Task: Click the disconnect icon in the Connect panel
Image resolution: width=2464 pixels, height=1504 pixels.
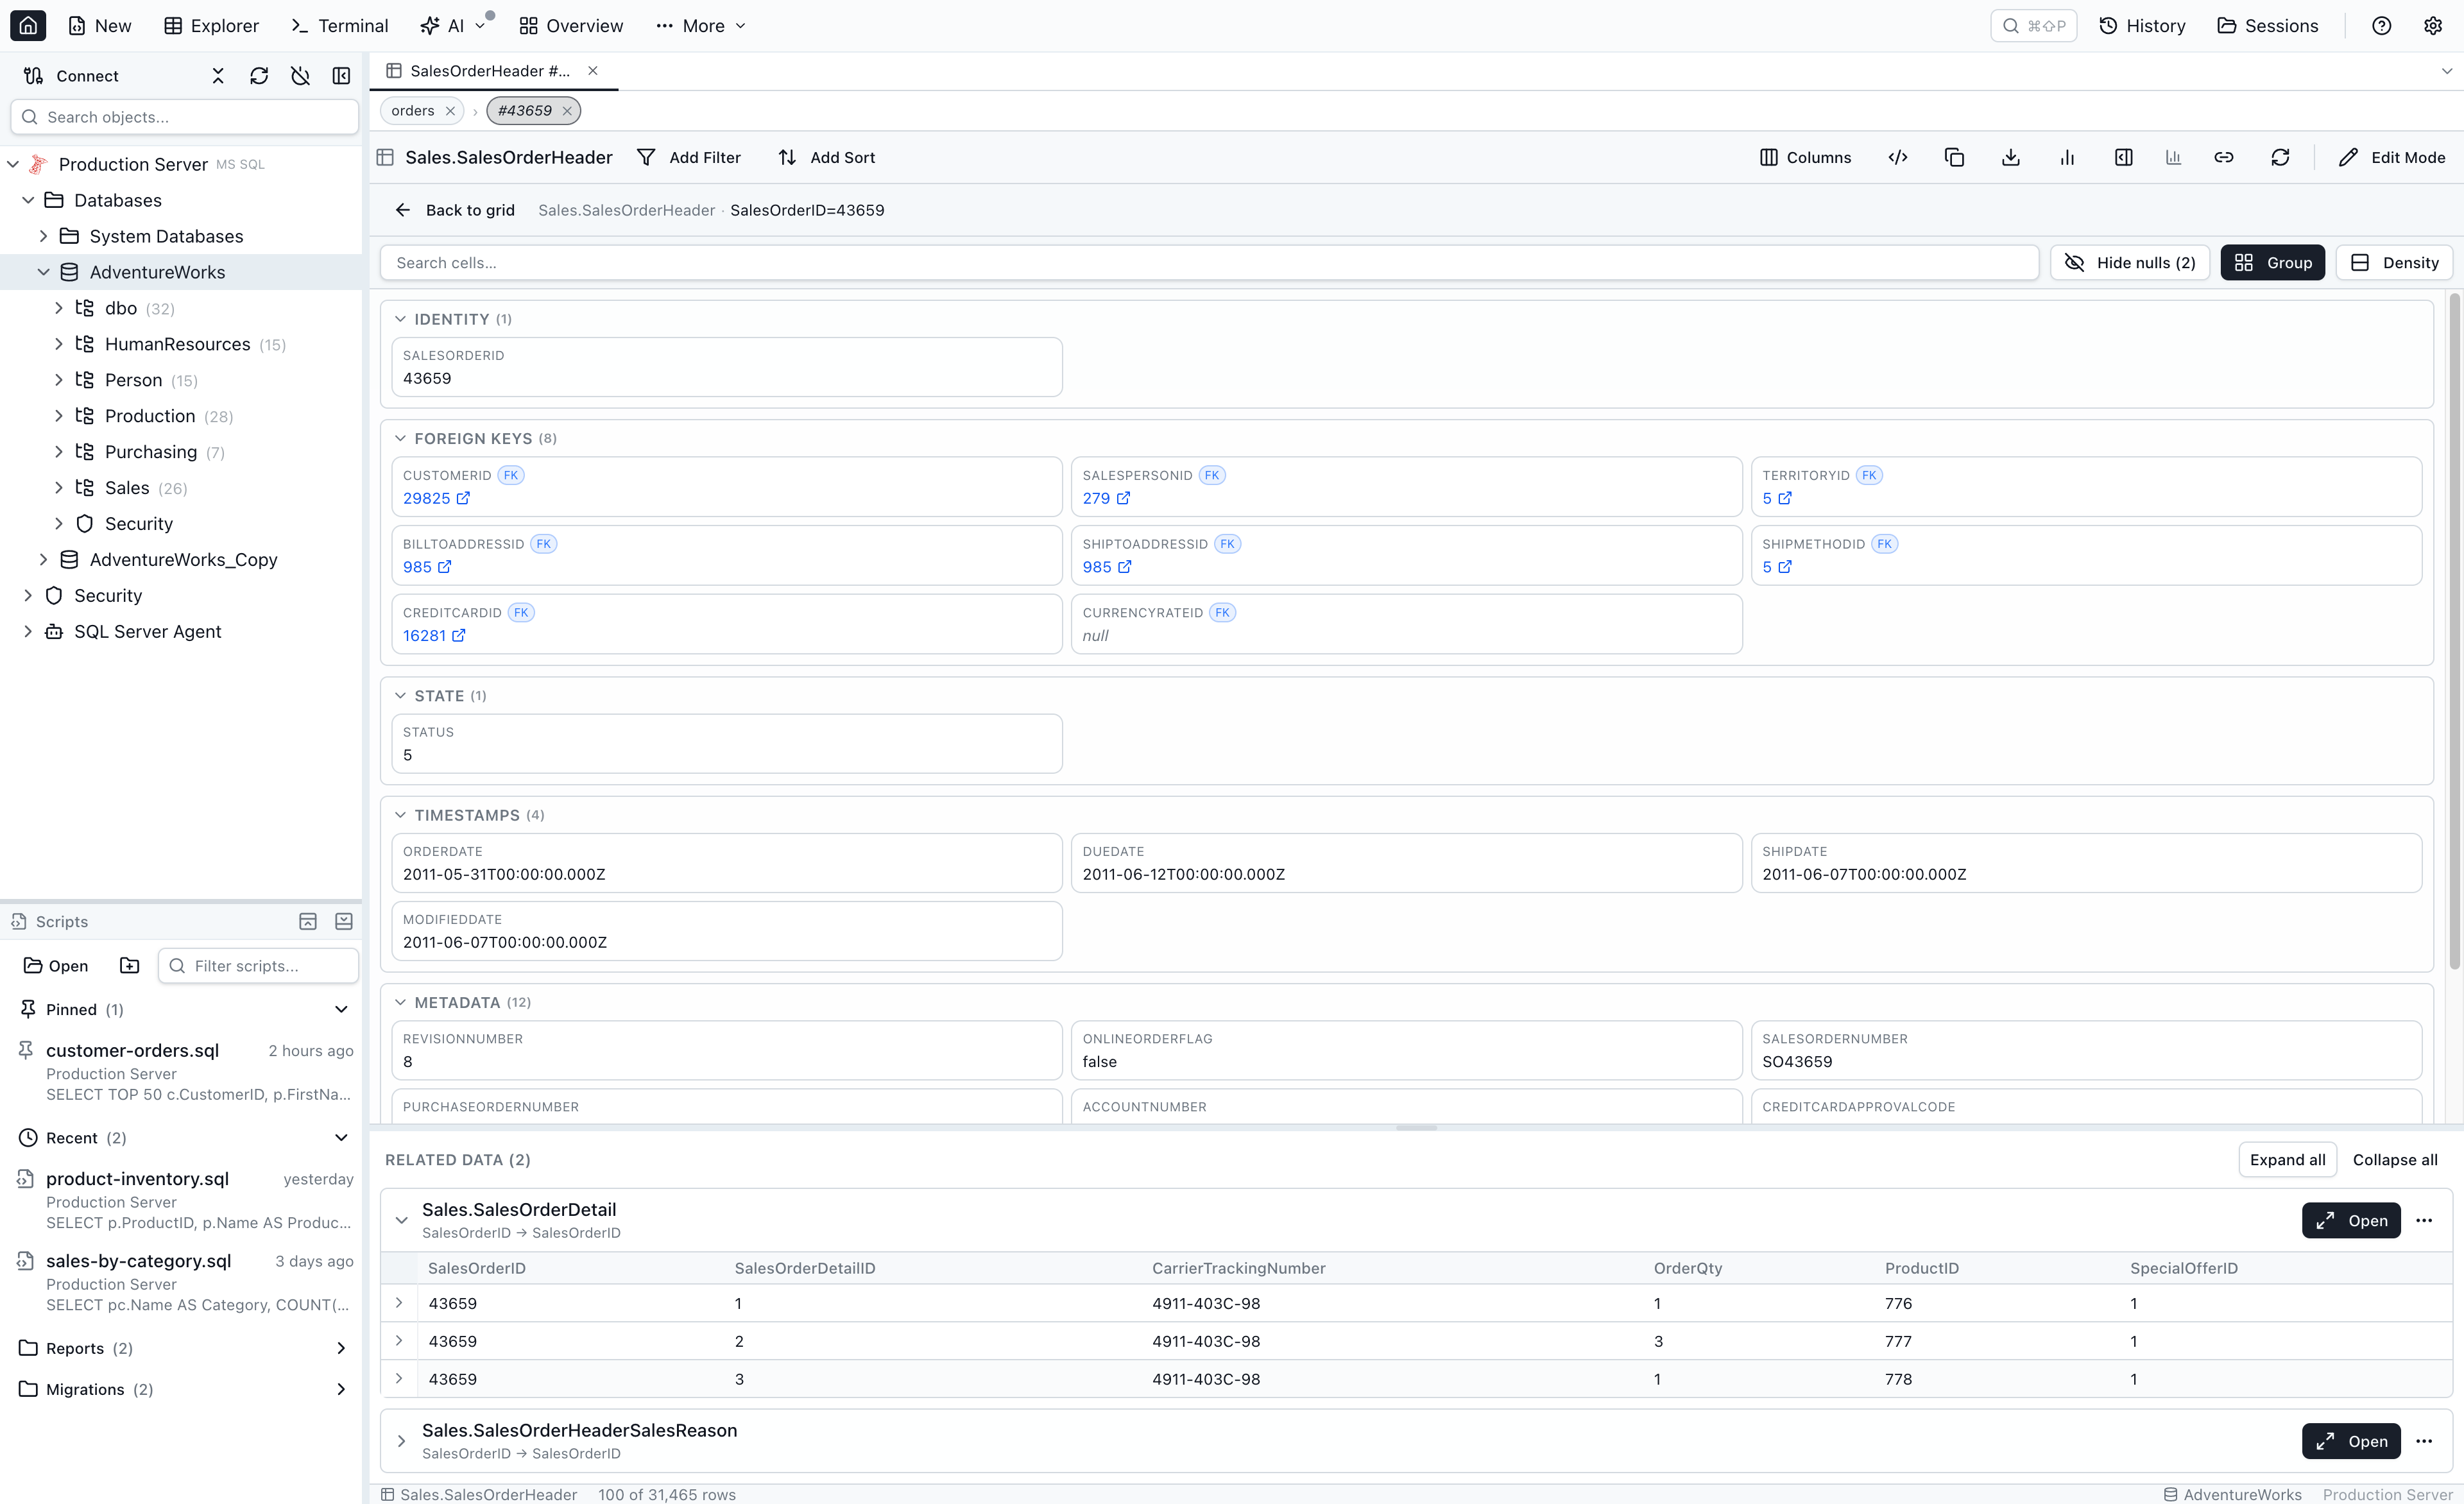Action: pyautogui.click(x=300, y=76)
